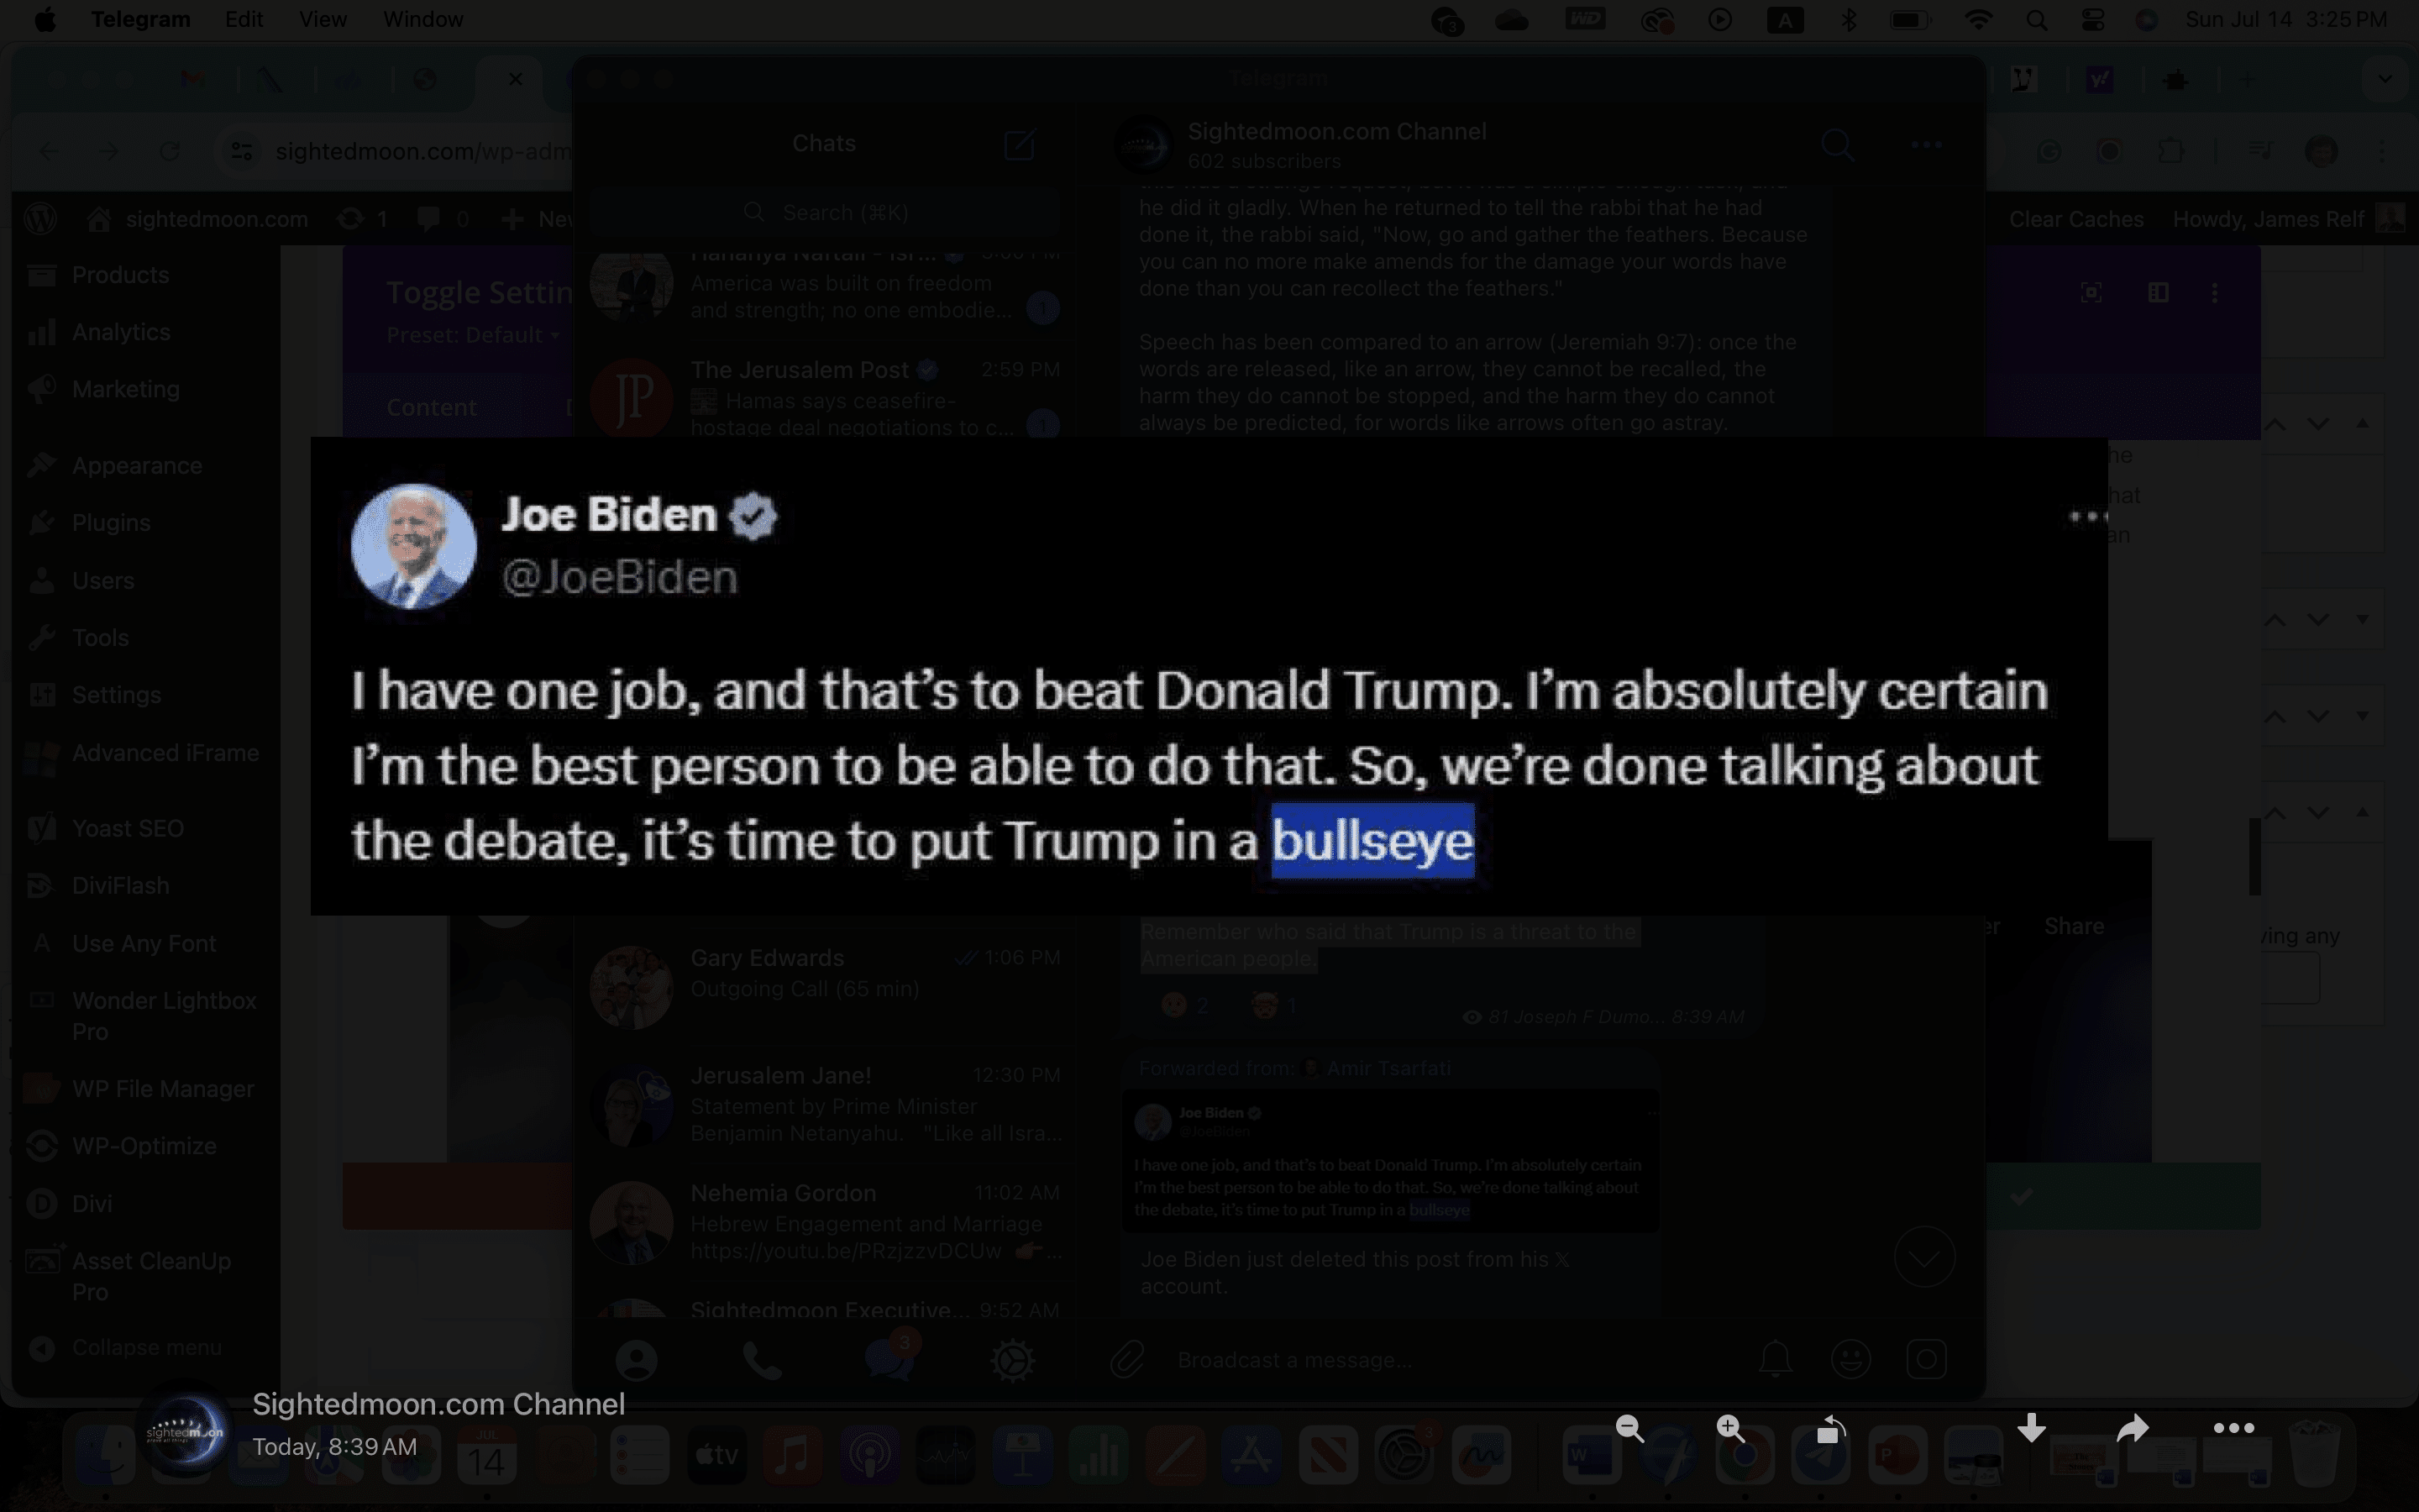Click the Wi-Fi status icon
This screenshot has height=1512, width=2419.
[x=1977, y=20]
